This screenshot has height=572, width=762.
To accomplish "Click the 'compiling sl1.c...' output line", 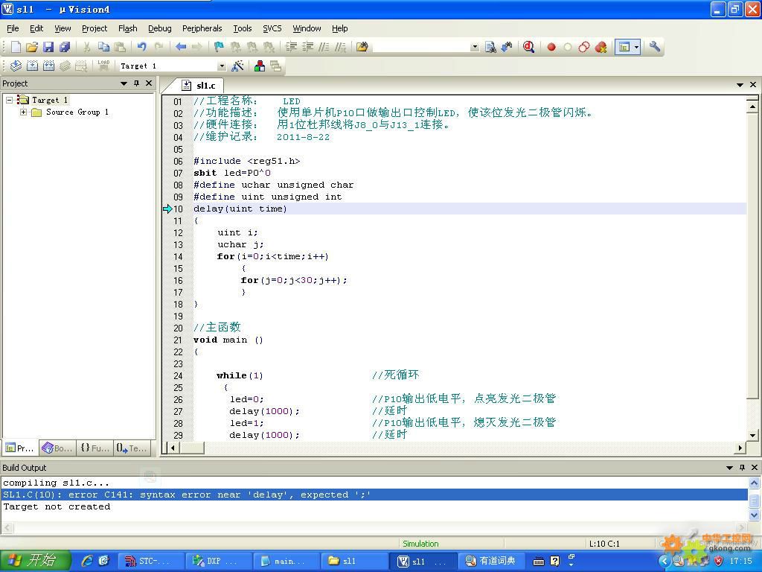I will (x=56, y=483).
